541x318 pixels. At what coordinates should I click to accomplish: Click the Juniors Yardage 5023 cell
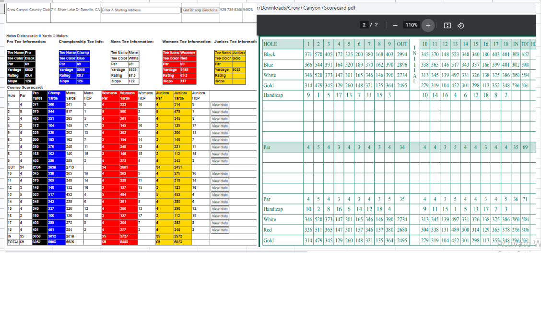(239, 70)
